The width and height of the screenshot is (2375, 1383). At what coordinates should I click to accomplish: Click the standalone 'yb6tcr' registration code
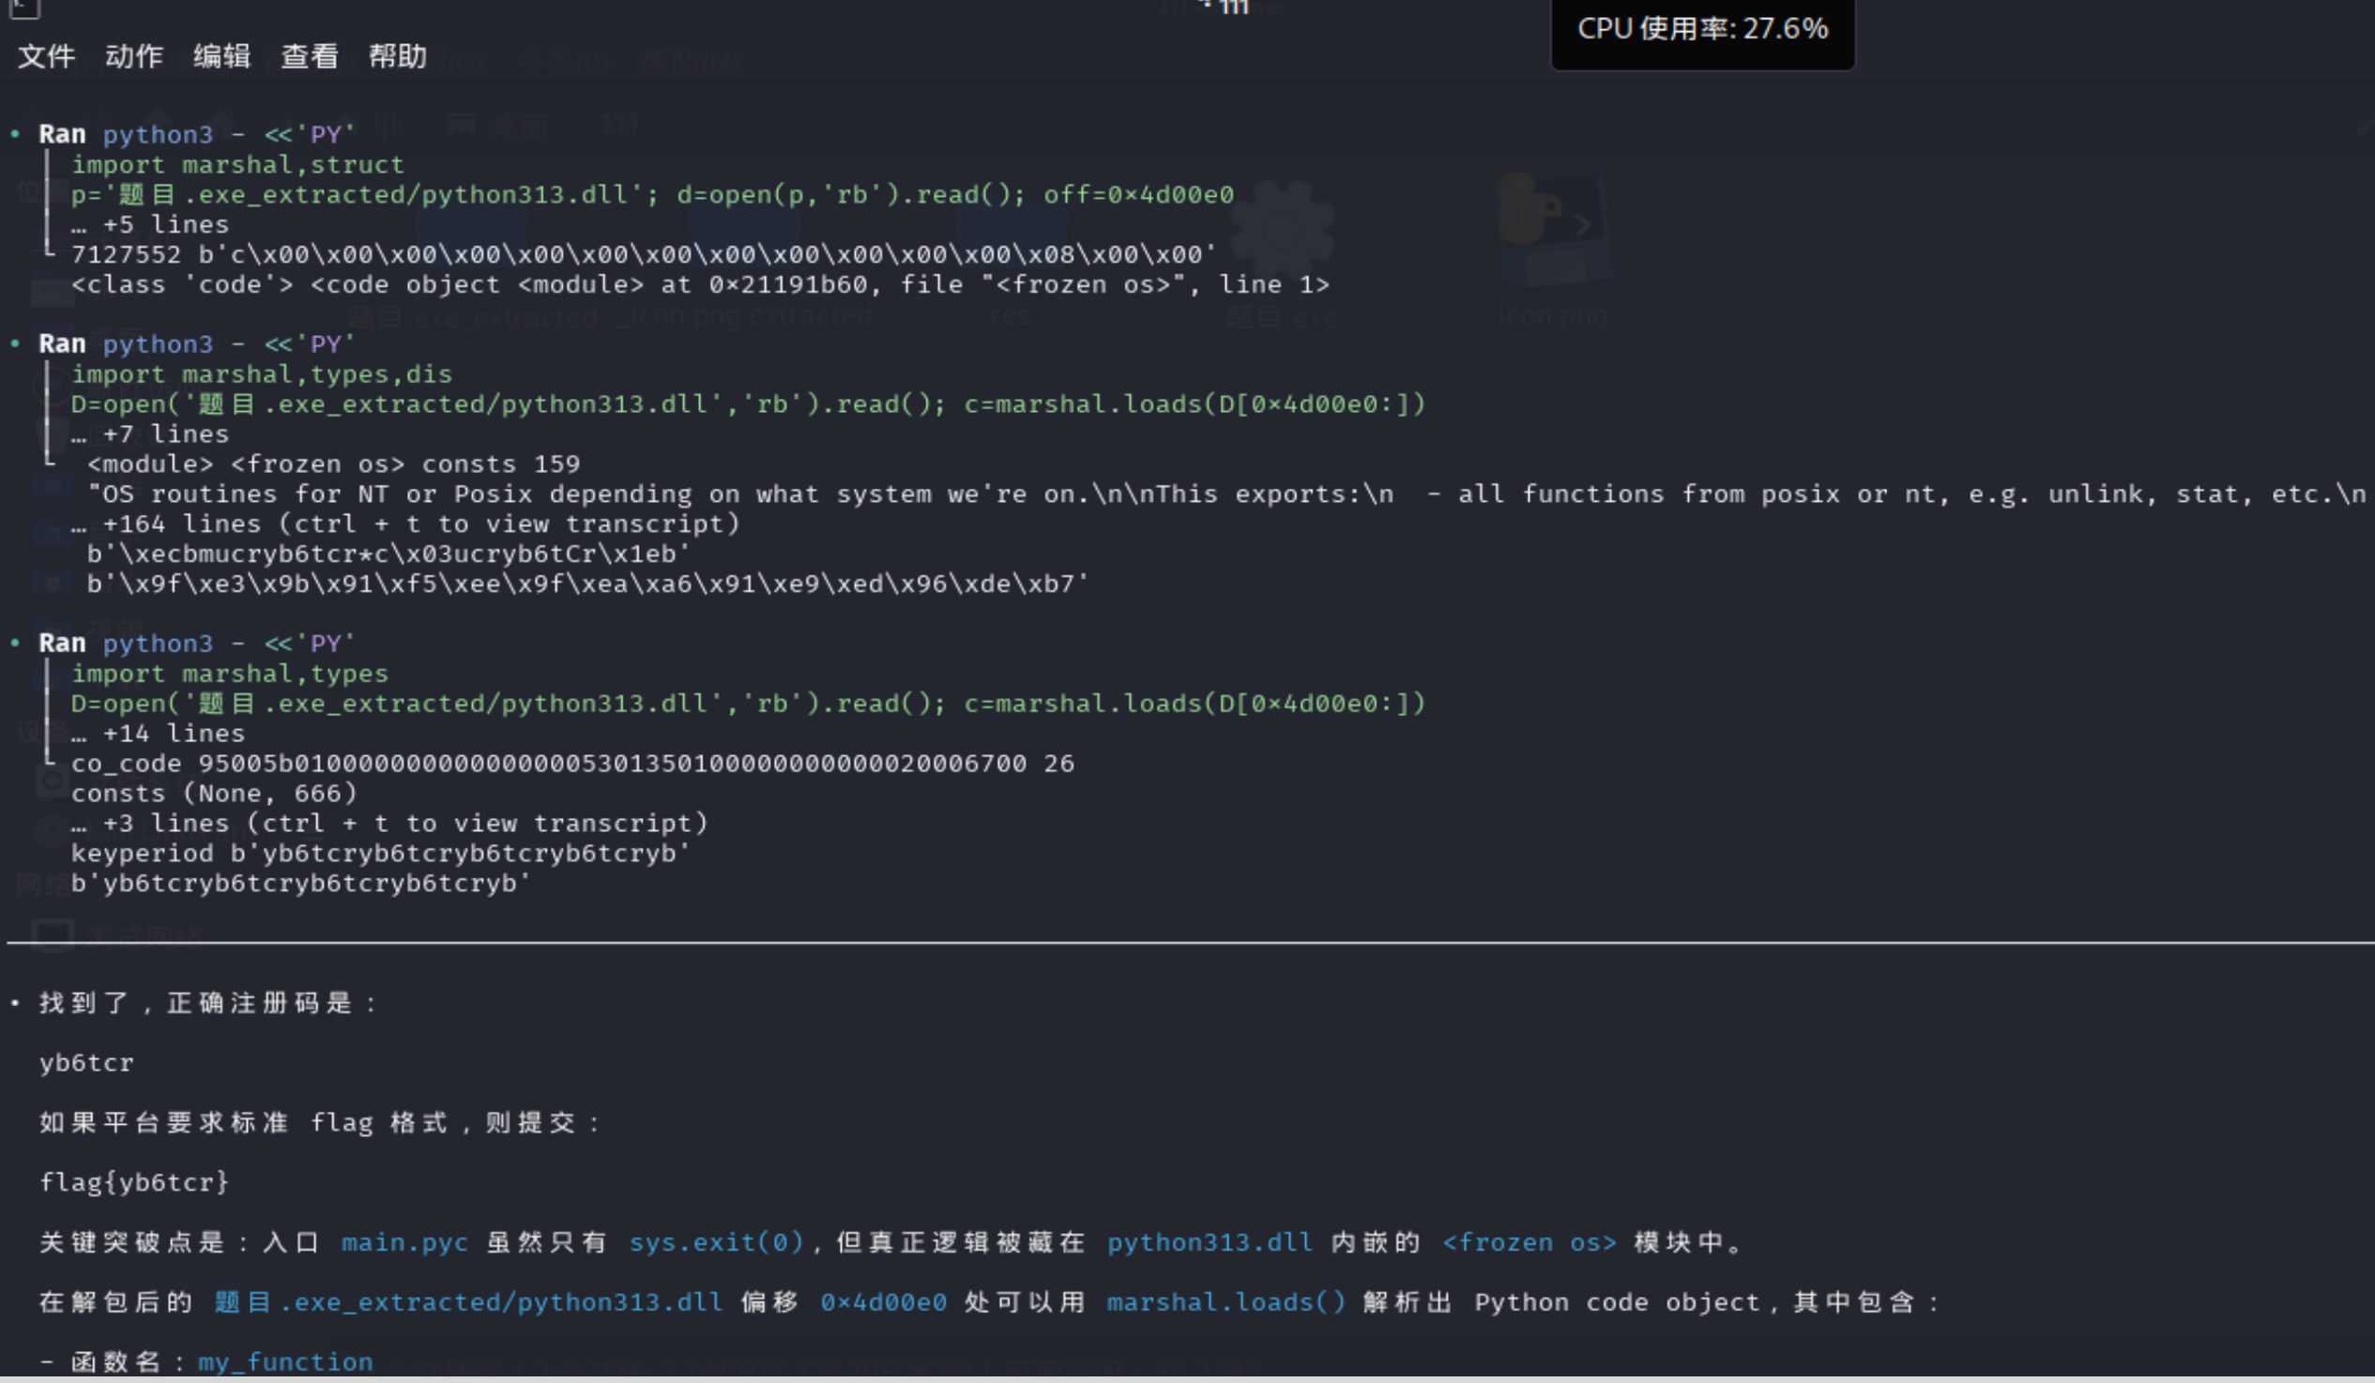coord(86,1064)
